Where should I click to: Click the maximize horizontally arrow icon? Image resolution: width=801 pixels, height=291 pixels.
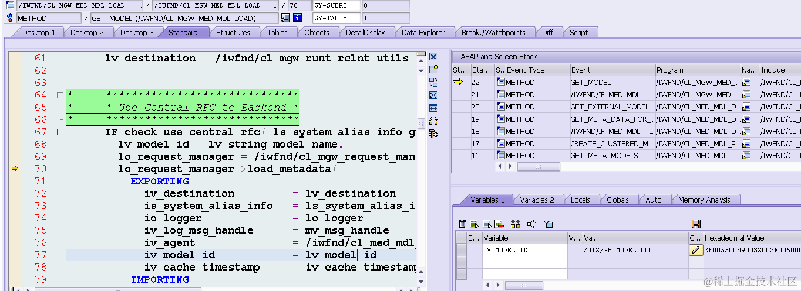[433, 108]
